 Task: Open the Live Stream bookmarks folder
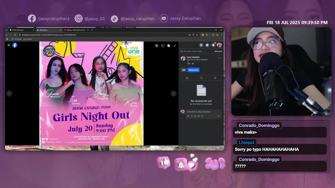16,39
